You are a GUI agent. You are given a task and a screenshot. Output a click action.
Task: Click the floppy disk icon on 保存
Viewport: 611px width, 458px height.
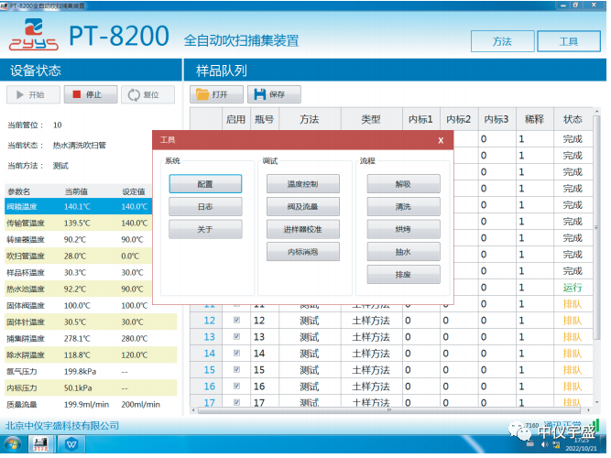point(257,94)
